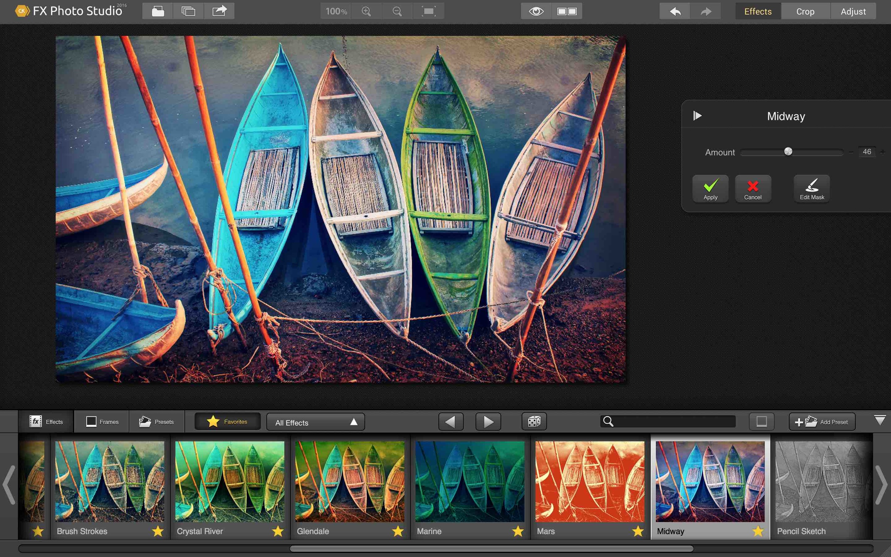Viewport: 891px width, 557px height.
Task: Open an image file with the folder icon
Action: 158,11
